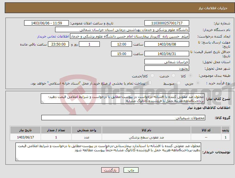The image size is (235, 178).
Task: Click the need number field 1103000257001717
Action: 167,23
